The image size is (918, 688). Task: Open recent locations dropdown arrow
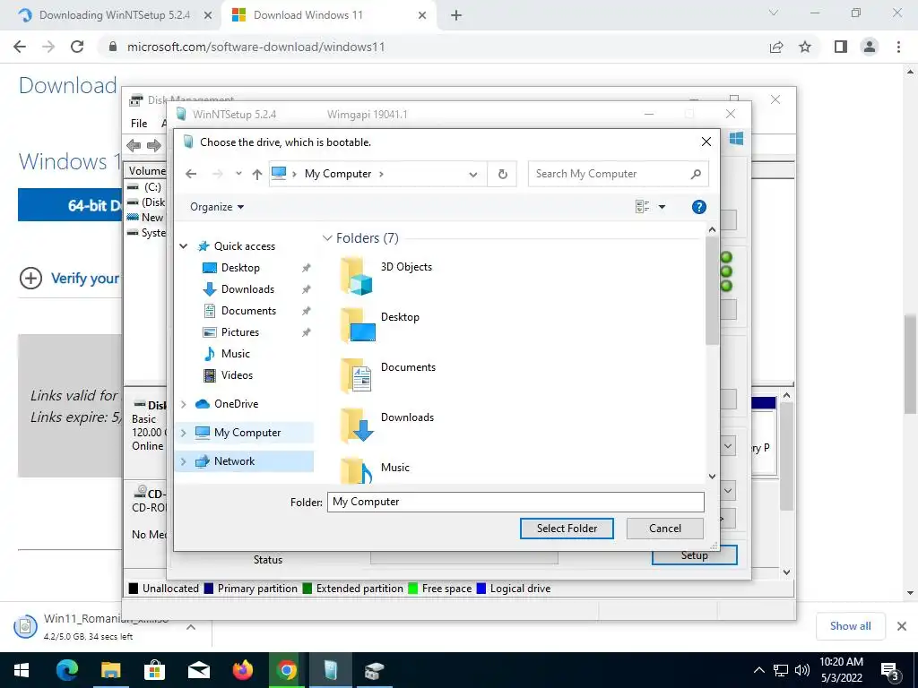tap(238, 174)
